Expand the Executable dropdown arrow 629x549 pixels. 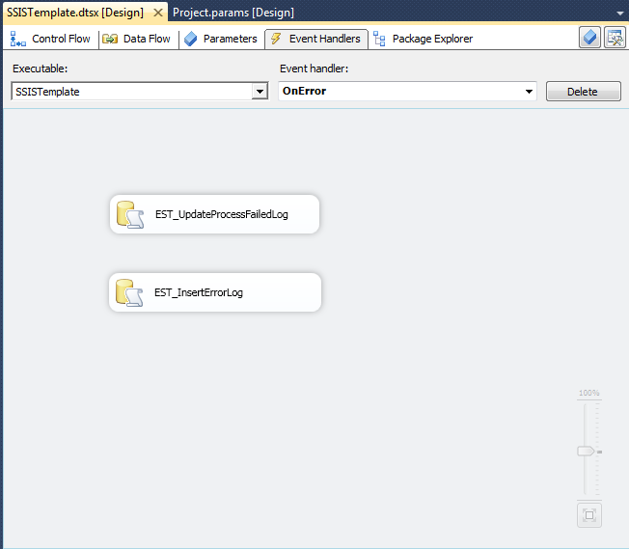coord(260,92)
